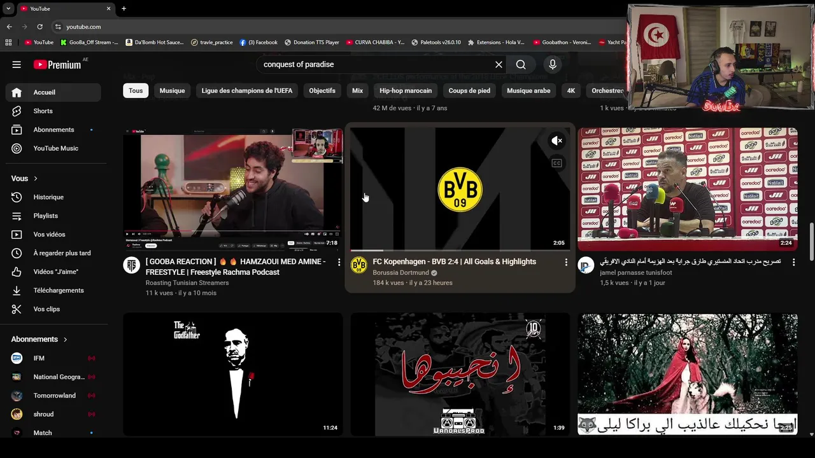Open options menu for FC Kopenhagen video
This screenshot has width=815, height=458.
(x=566, y=262)
